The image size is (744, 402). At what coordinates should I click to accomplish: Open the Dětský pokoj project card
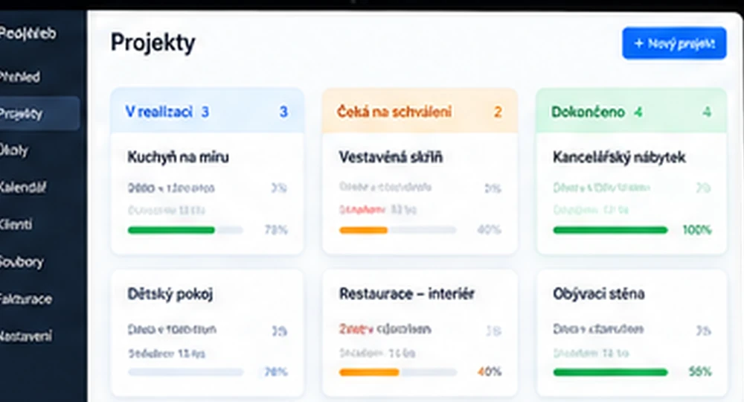tap(207, 333)
